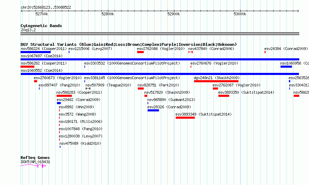The height and width of the screenshot is (185, 309).
Task: Select the red bar under esv3893350
Action: [224, 96]
